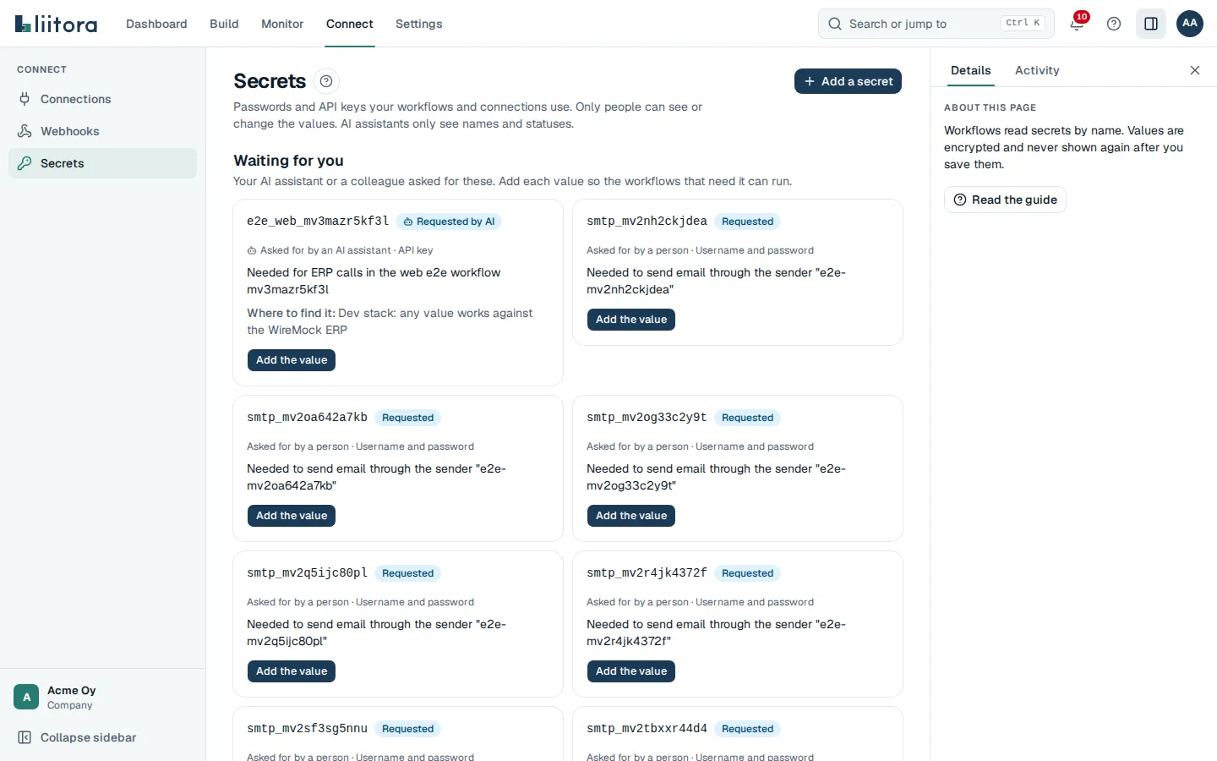Click Read the guide button
Image resolution: width=1217 pixels, height=761 pixels.
pos(1005,200)
